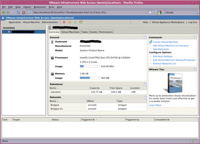Click inside the Google search field
This screenshot has height=144, width=200.
pos(180,12)
